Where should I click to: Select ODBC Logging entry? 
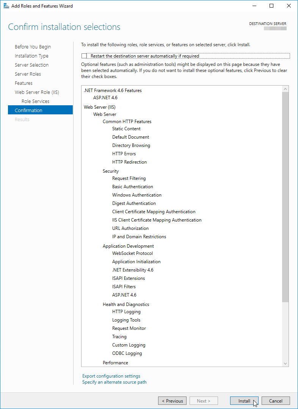(x=127, y=353)
